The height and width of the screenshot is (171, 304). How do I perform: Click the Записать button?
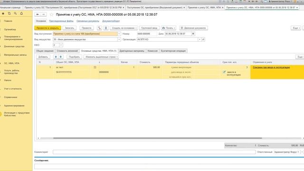[69, 28]
